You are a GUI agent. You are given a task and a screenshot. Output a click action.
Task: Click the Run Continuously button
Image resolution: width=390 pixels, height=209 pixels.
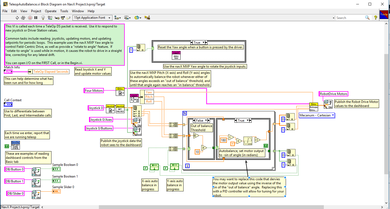coord(23,18)
